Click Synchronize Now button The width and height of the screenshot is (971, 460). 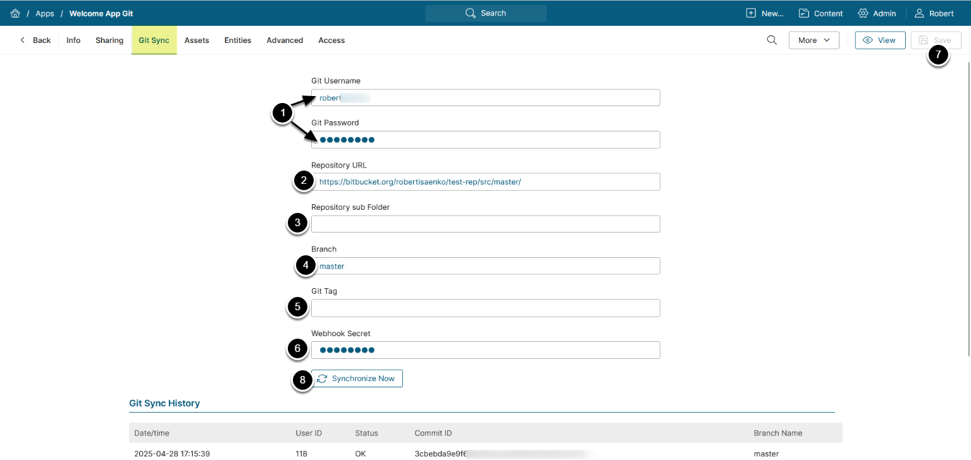coord(357,378)
